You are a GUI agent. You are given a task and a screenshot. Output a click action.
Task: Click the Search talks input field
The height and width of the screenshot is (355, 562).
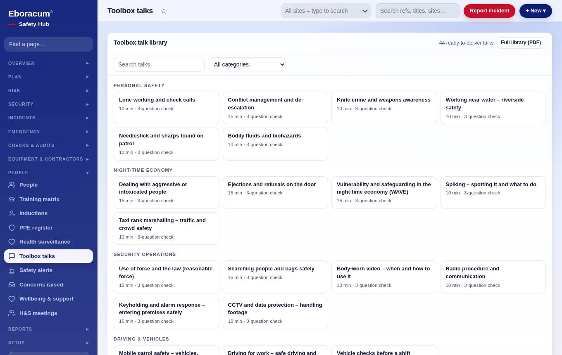[159, 64]
